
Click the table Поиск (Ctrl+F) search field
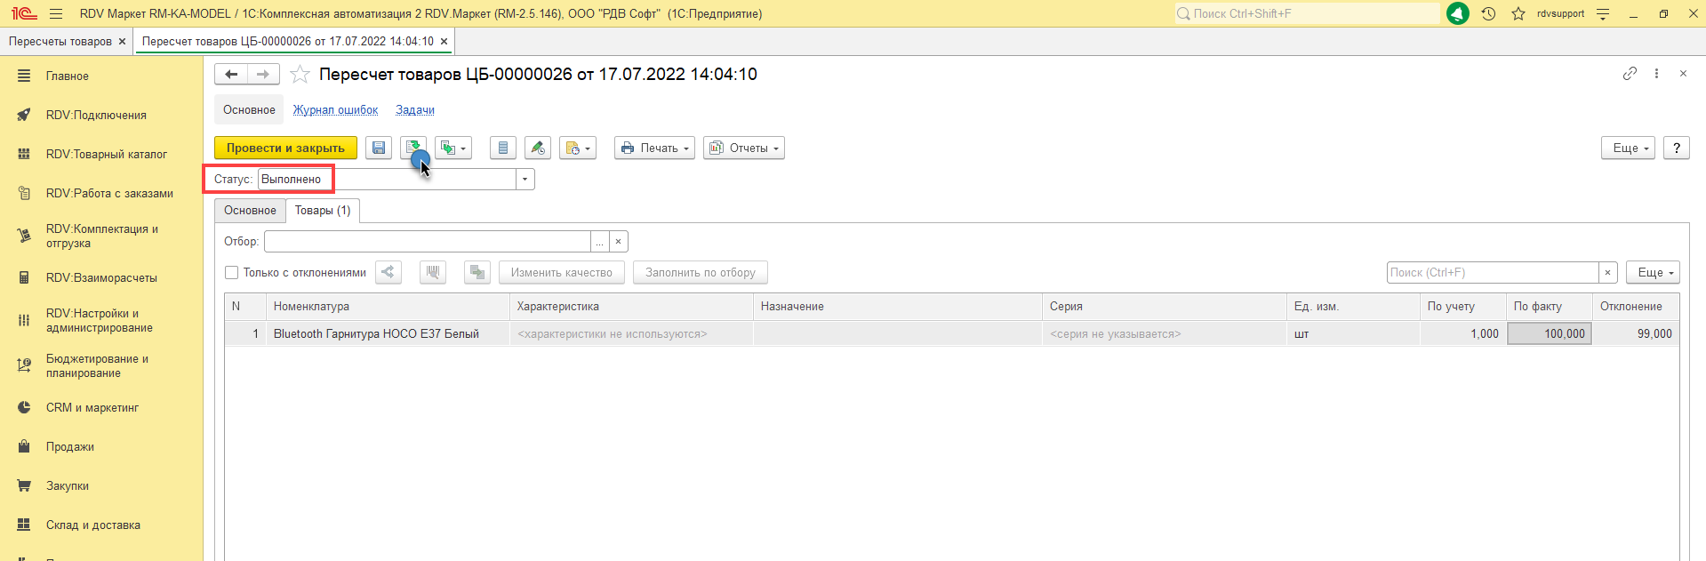coord(1493,273)
